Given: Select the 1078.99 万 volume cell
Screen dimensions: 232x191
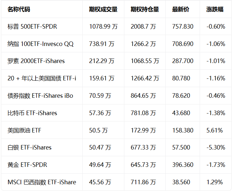Looking at the screenshot, I should point(103,27).
